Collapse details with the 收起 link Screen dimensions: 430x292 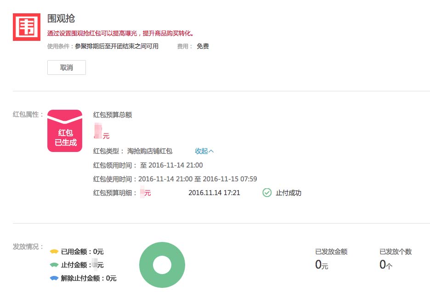[x=204, y=151]
